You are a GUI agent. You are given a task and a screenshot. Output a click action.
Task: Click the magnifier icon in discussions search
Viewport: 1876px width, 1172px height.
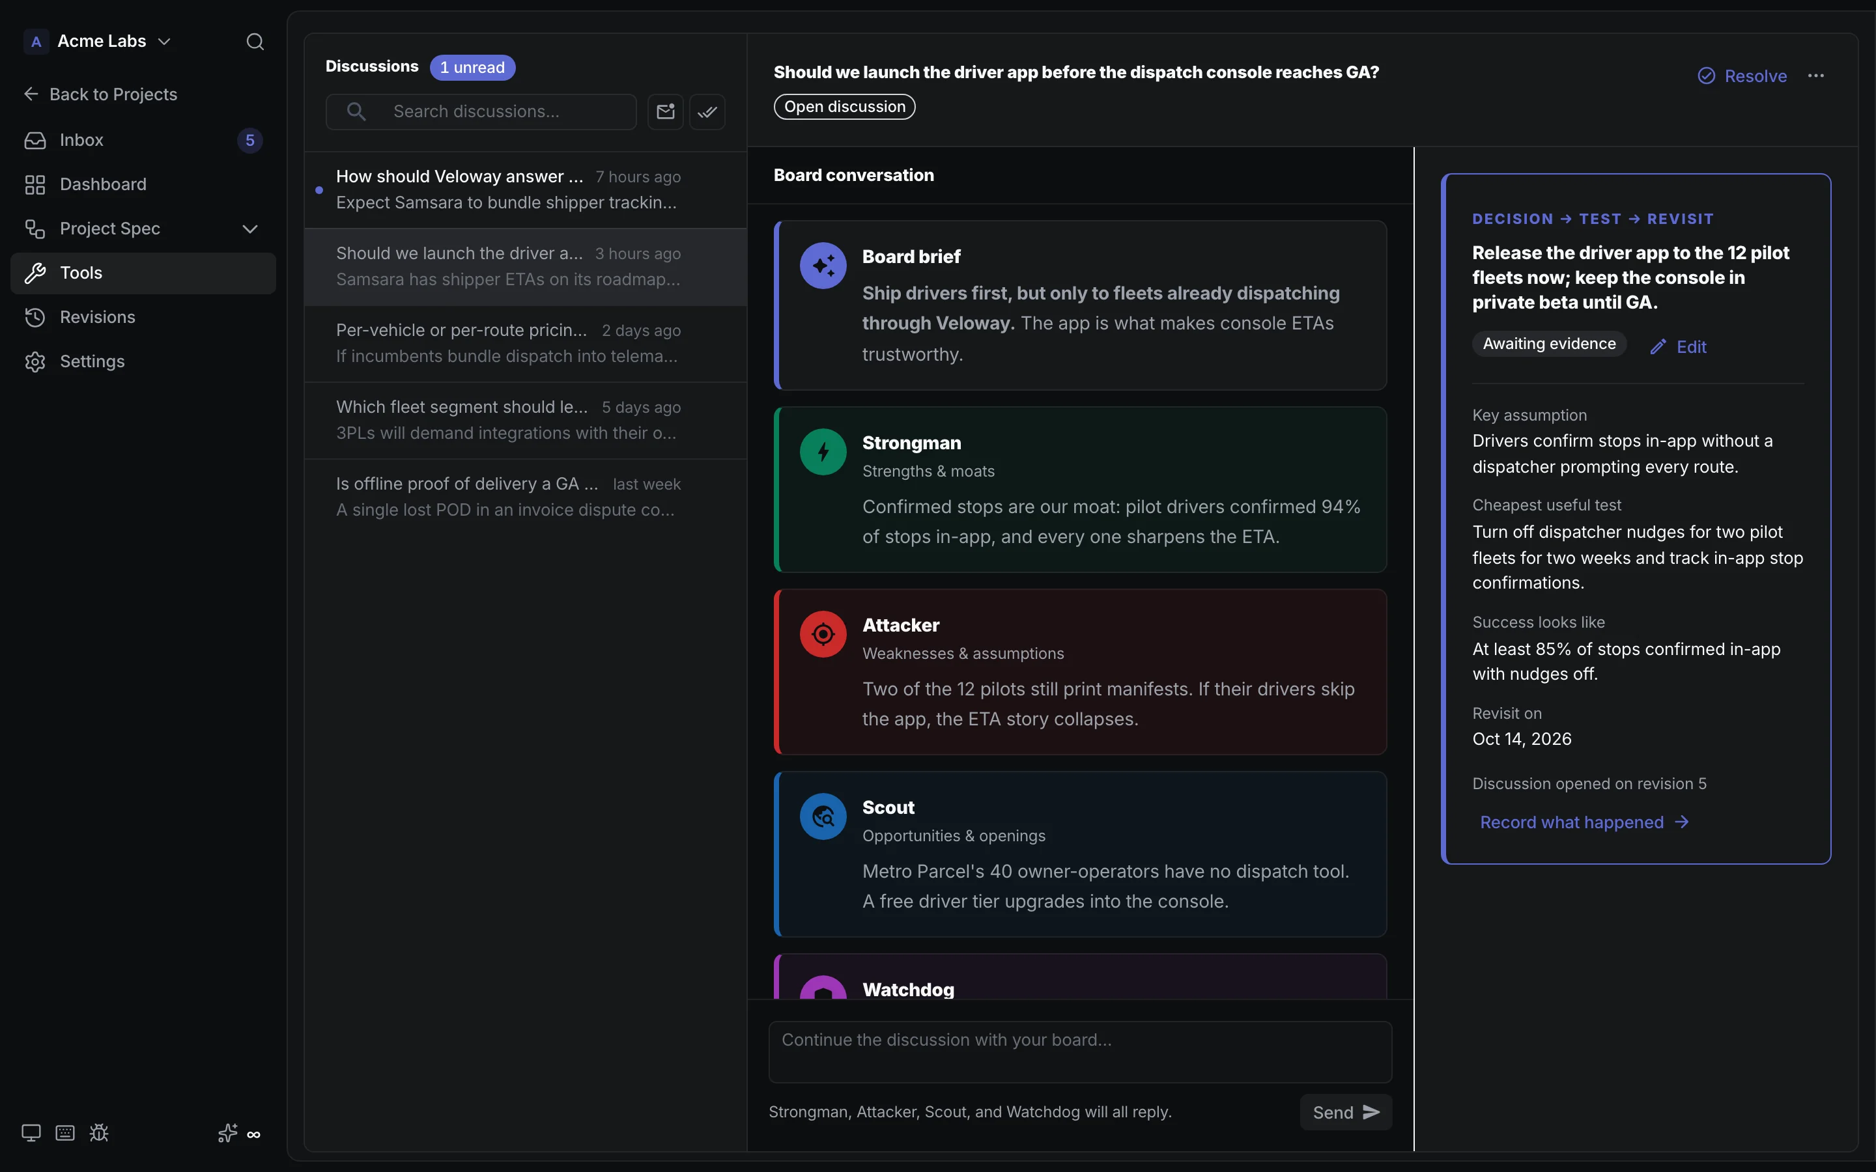point(356,111)
